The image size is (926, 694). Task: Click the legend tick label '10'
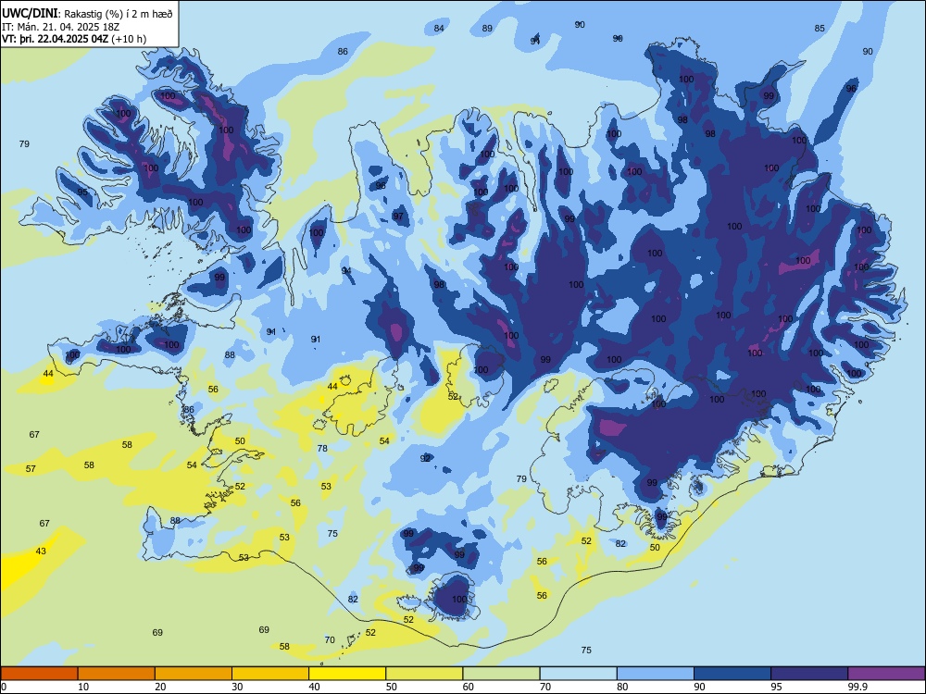pos(83,687)
